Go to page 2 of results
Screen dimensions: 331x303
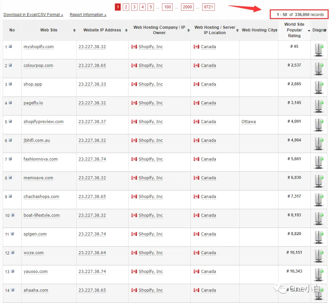[x=126, y=7]
